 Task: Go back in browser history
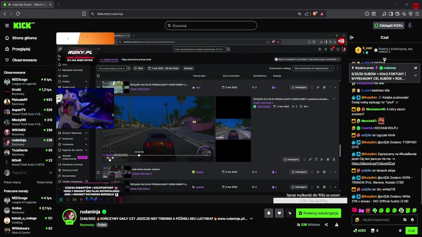tap(5, 14)
